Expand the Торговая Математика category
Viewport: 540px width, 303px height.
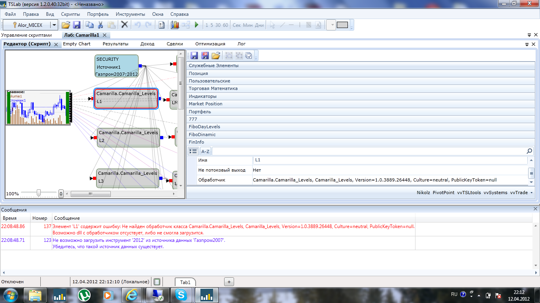[x=213, y=89]
